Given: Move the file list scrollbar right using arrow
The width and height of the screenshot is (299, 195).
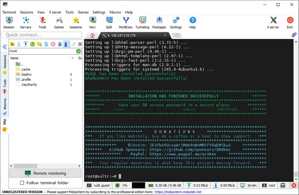Looking at the screenshot, I should (79, 166).
